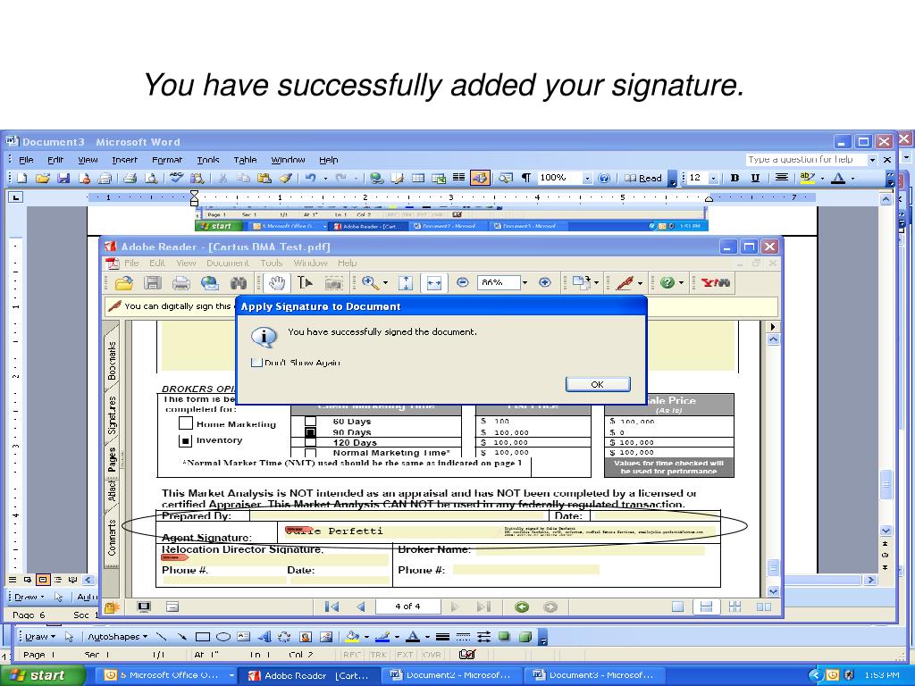Click the Zoom Out minus button in Reader
Image resolution: width=915 pixels, height=686 pixels.
click(x=462, y=283)
